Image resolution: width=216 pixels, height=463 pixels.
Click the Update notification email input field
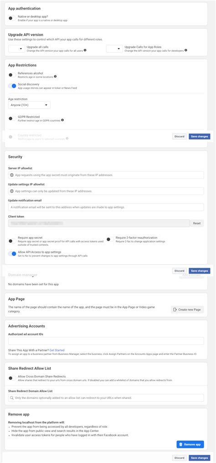pos(106,207)
